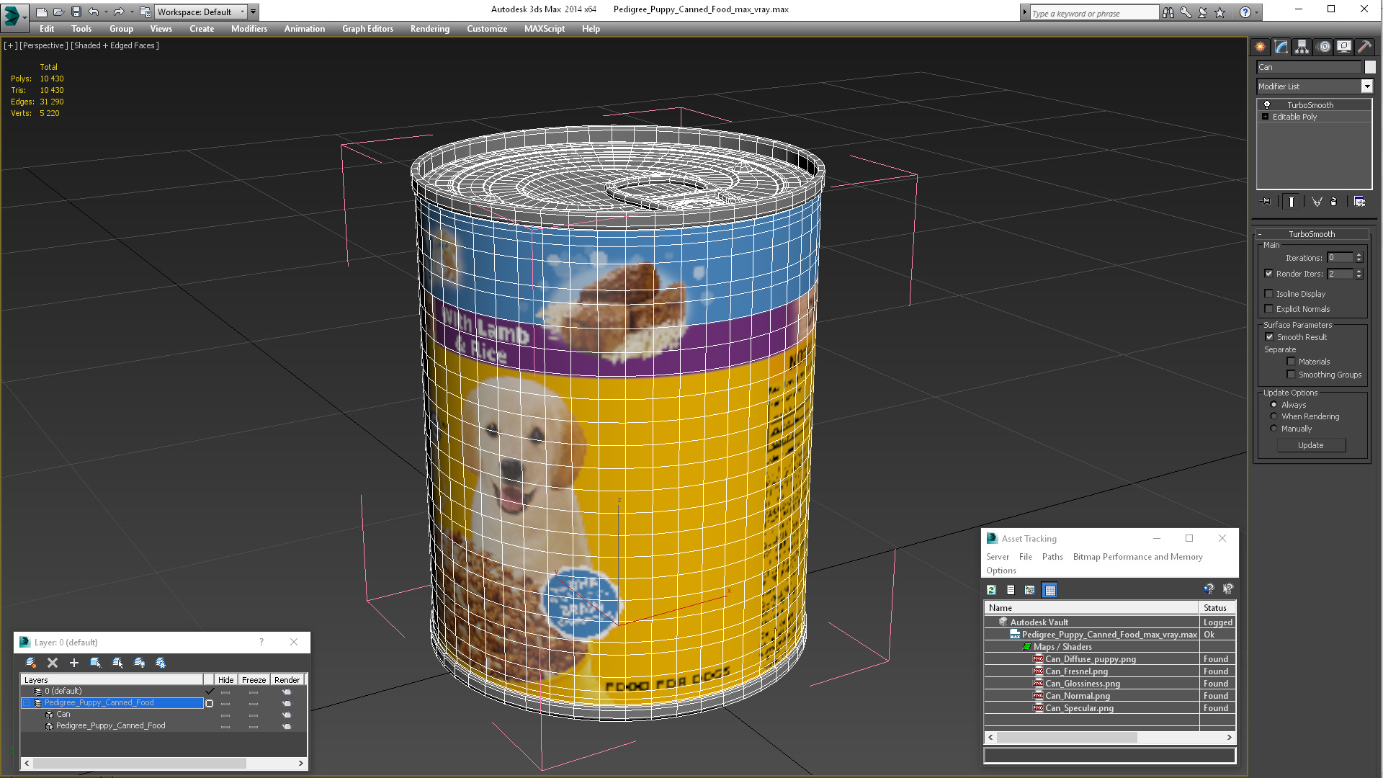The width and height of the screenshot is (1383, 778).
Task: Enable Separate by Smoothing Groups checkbox
Action: point(1292,375)
